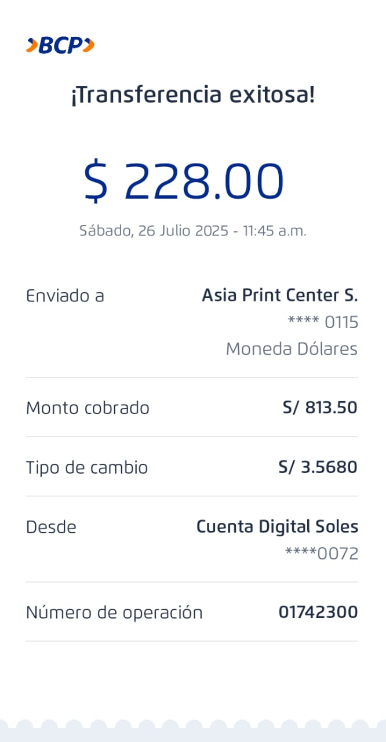Screen dimensions: 386x742
Task: Open recipient Asia Print Center S.
Action: [x=279, y=296]
